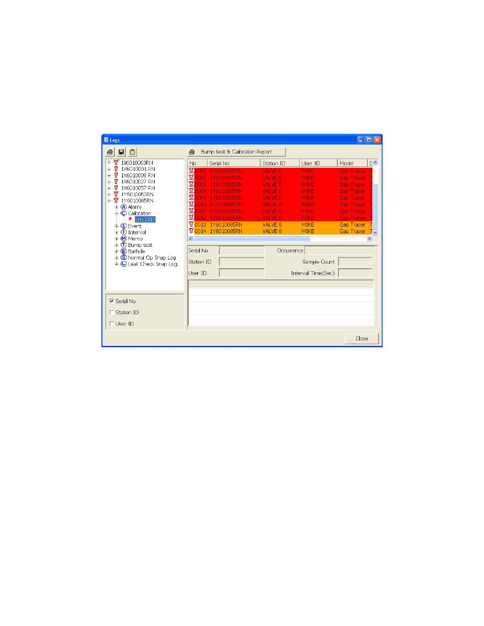Viewport: 484px width, 626px height.
Task: Click the Close button
Action: tap(362, 339)
